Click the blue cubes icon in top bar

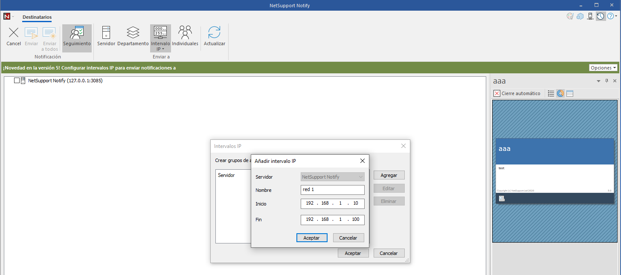580,17
